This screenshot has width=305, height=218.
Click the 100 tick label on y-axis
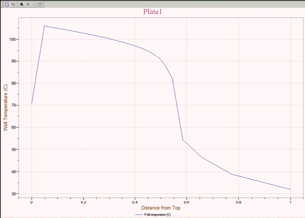coord(12,39)
